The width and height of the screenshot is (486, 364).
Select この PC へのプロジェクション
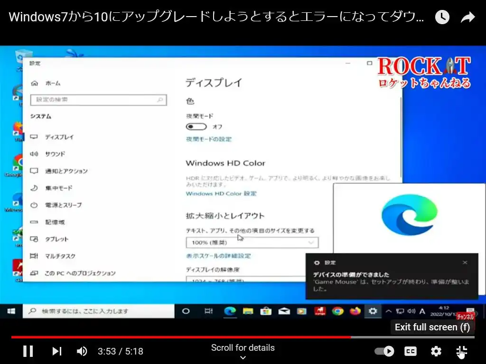tap(73, 273)
